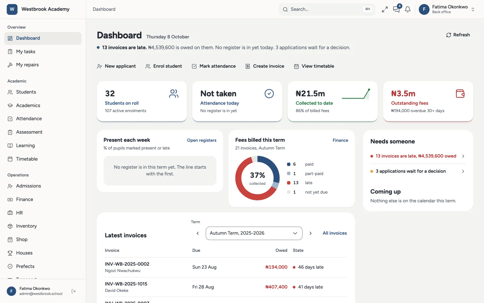Viewport: 484px width, 303px height.
Task: Open Admissions in the sidebar
Action: pyautogui.click(x=43, y=186)
